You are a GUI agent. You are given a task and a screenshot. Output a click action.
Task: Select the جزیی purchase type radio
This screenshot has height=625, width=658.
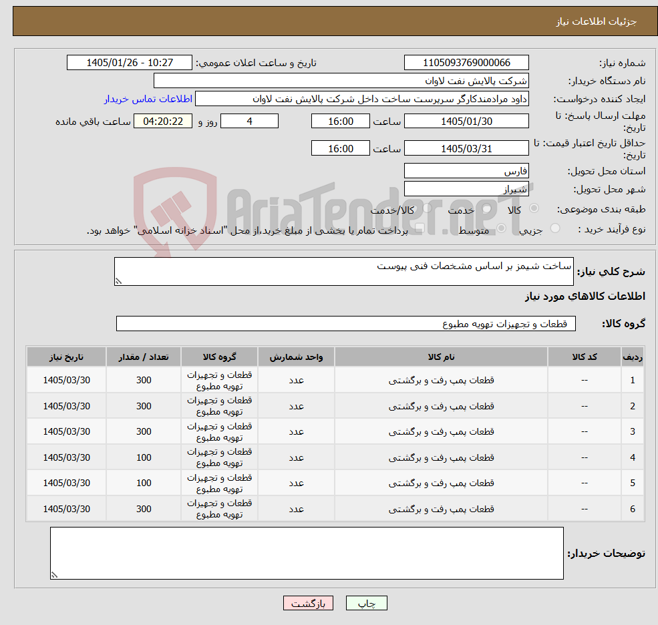point(554,228)
